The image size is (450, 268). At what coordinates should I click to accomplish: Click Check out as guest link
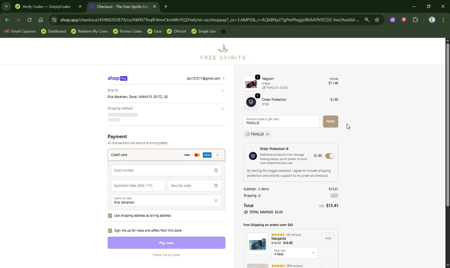(x=166, y=255)
